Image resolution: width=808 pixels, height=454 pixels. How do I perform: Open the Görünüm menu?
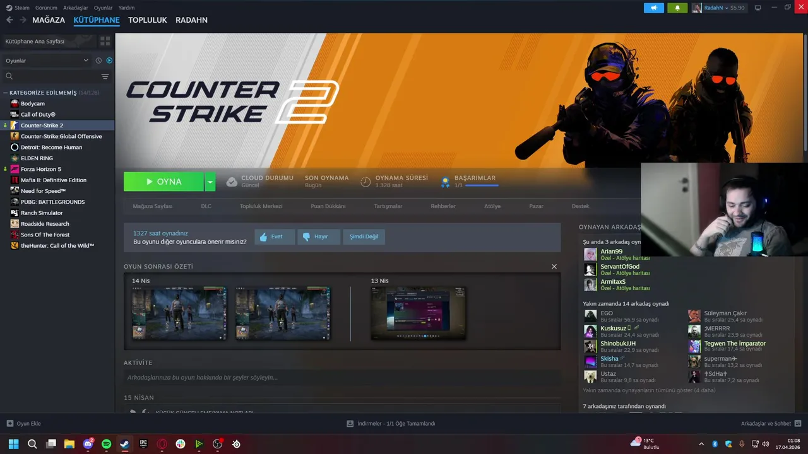[x=46, y=8]
